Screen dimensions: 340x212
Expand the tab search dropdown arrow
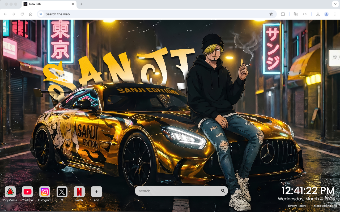pyautogui.click(x=335, y=4)
